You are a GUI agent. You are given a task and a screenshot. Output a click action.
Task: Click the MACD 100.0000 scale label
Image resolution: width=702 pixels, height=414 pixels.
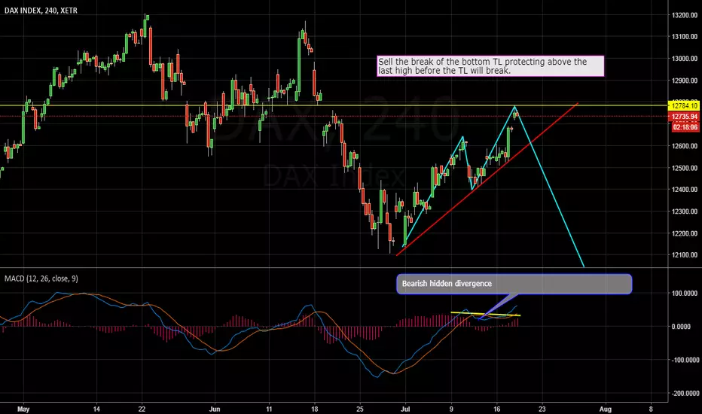tap(685, 293)
